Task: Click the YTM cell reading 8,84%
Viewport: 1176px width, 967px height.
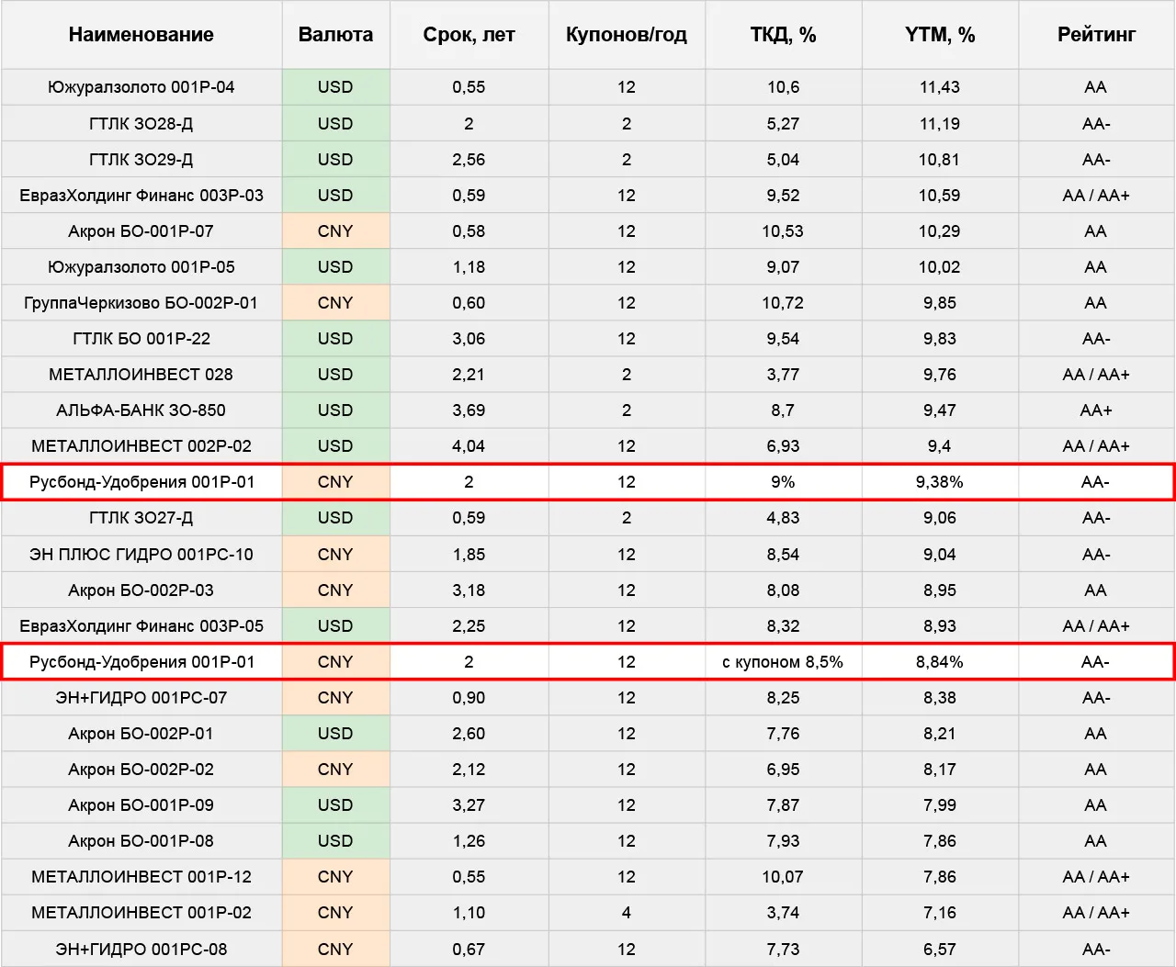Action: pos(940,661)
